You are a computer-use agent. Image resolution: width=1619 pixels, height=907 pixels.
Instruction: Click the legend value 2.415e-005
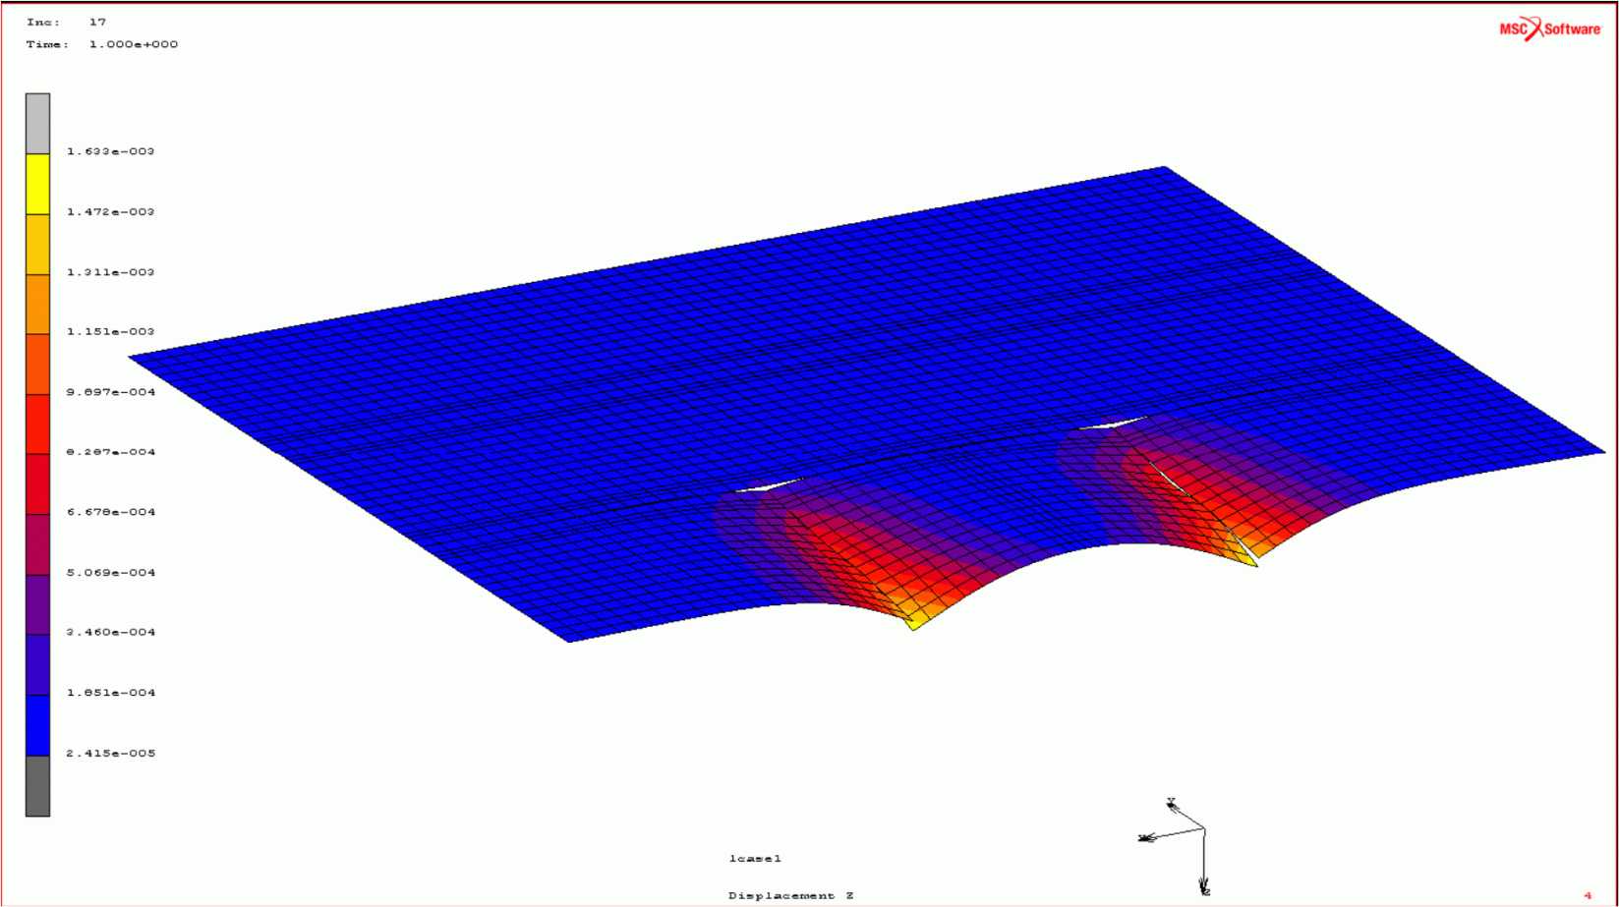110,753
